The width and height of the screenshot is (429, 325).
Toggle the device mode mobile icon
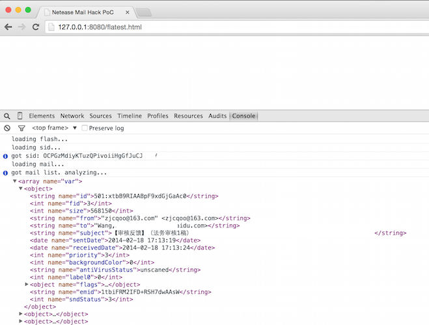click(20, 116)
